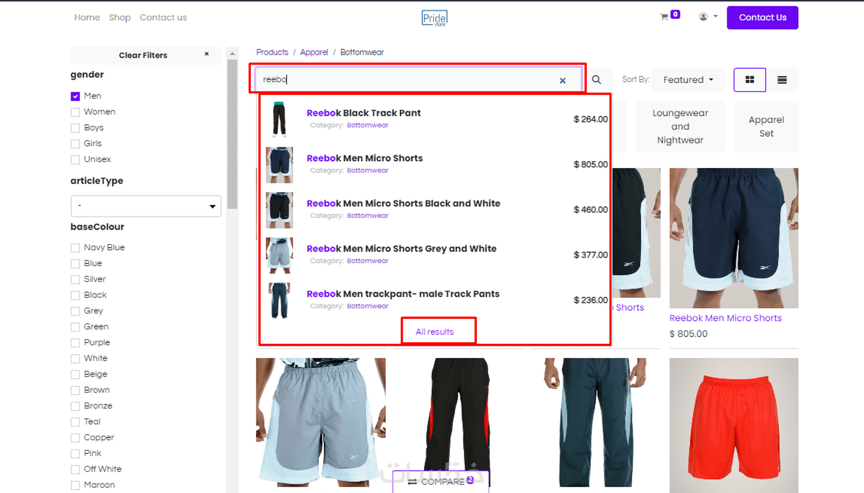Click the Clear Filters button
Image resolution: width=864 pixels, height=493 pixels.
[146, 55]
